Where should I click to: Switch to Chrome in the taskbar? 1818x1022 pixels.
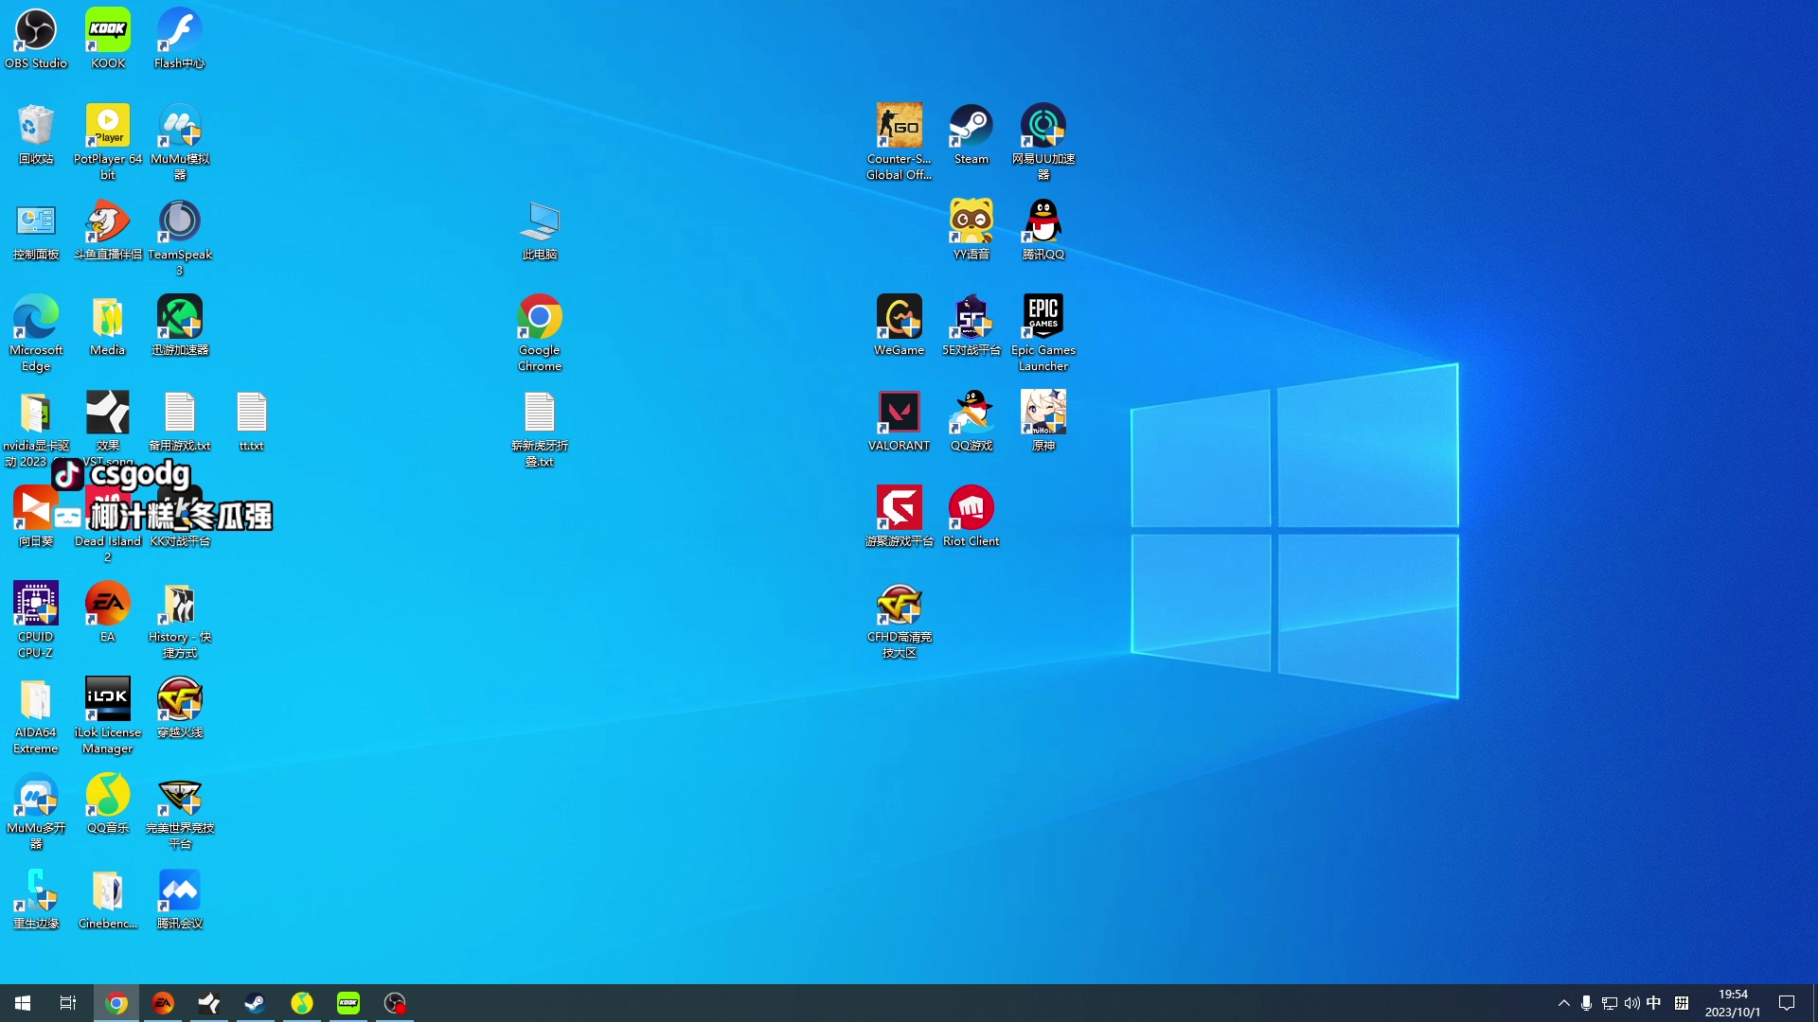coord(116,1003)
